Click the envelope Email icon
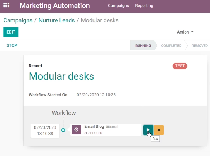 pyautogui.click(x=108, y=127)
